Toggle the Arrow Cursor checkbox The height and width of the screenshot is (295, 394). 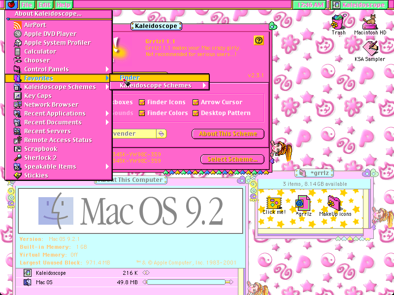click(195, 102)
